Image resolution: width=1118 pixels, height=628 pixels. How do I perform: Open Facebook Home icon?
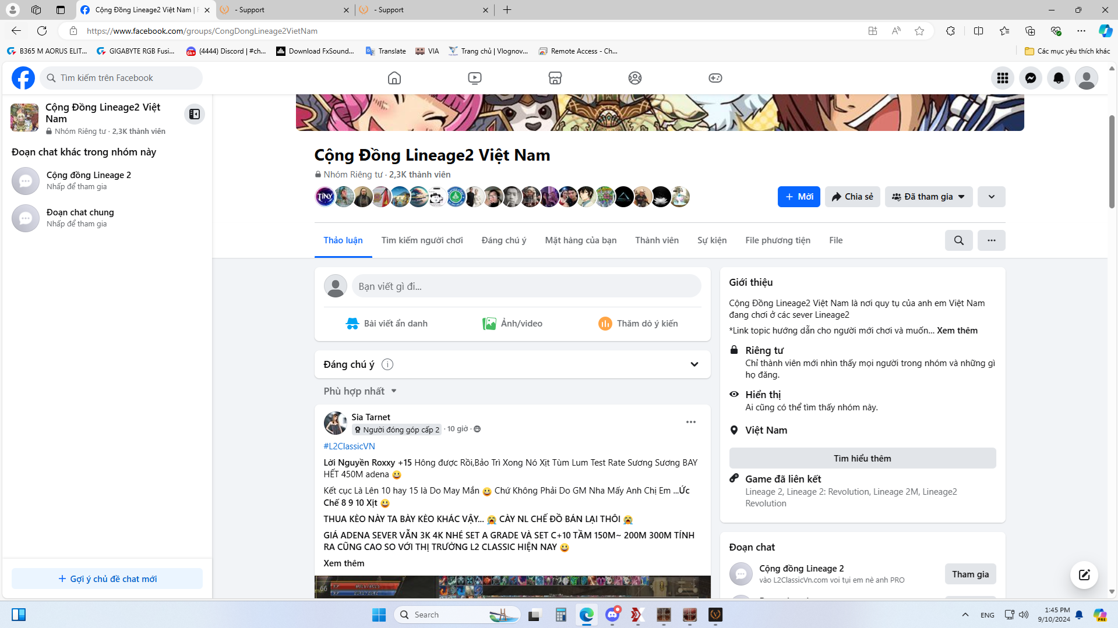click(394, 78)
